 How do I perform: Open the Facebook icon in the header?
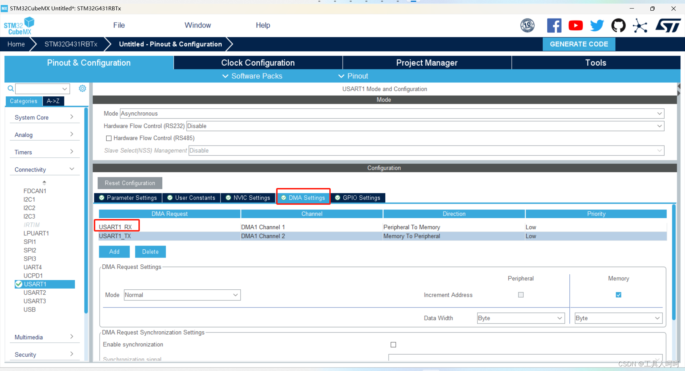(554, 26)
